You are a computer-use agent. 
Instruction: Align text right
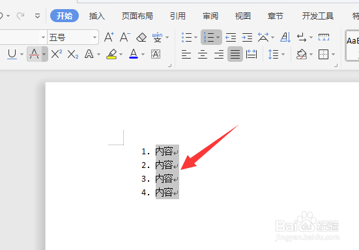(219, 55)
